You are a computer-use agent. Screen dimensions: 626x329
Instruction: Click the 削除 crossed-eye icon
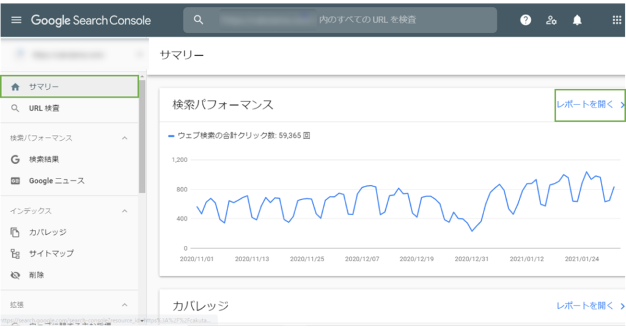pos(15,275)
